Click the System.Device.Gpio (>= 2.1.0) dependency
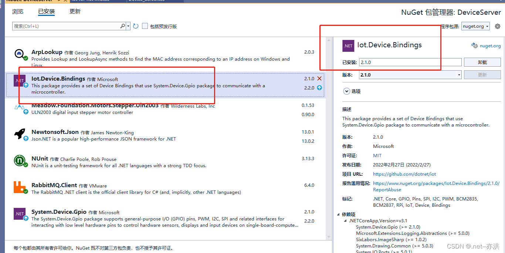 388,227
